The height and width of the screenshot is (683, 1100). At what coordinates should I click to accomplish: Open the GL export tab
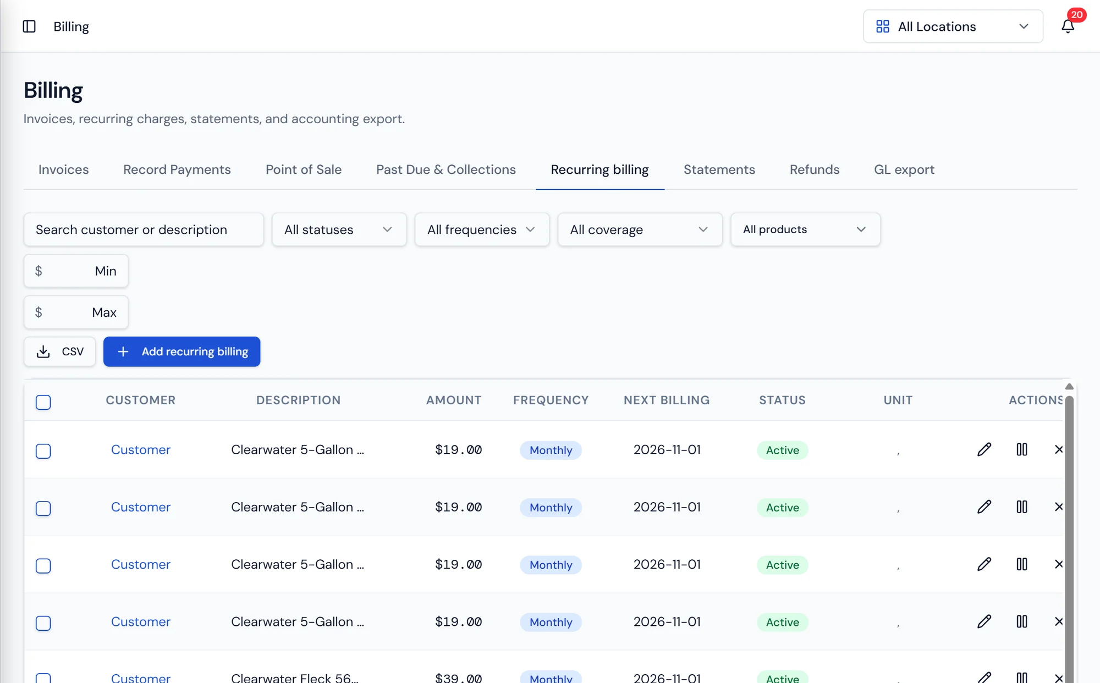[x=904, y=169]
